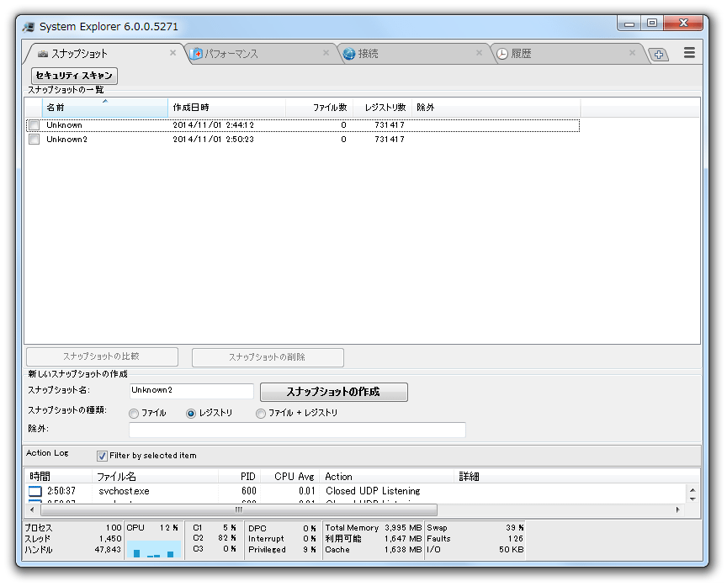Click the System Explorer title bar icon

[29, 27]
